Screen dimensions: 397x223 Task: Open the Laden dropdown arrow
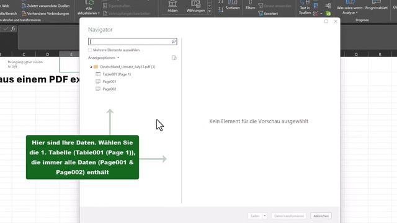(x=265, y=216)
